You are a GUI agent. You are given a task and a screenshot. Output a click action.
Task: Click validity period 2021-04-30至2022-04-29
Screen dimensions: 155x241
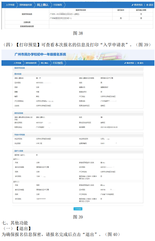[x=109, y=127]
